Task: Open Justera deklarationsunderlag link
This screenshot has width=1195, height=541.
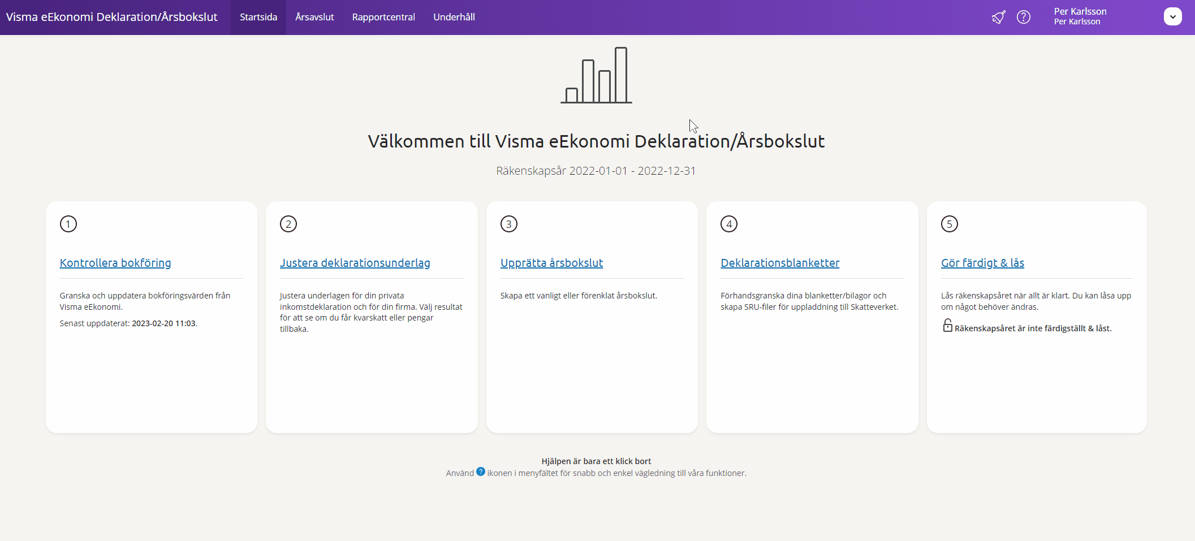Action: point(355,263)
